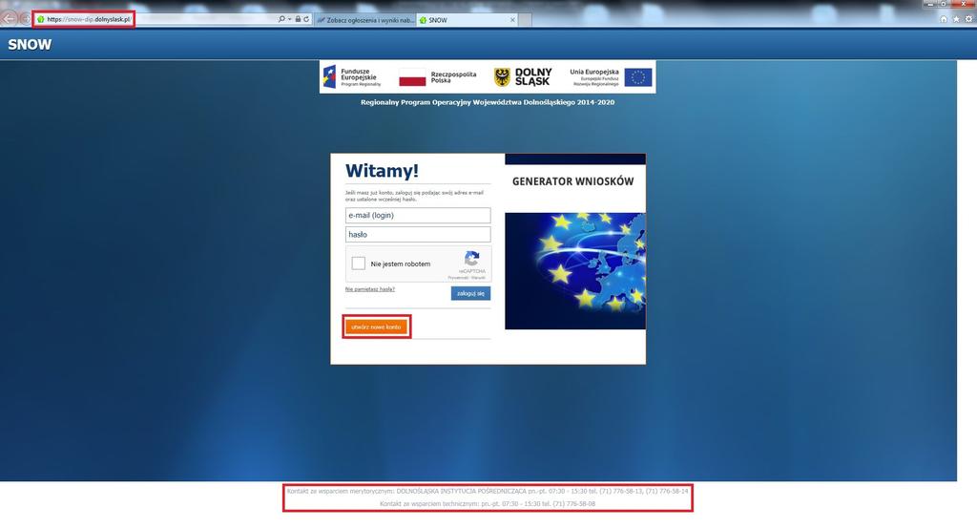Open browser Tools gear icon

(968, 19)
